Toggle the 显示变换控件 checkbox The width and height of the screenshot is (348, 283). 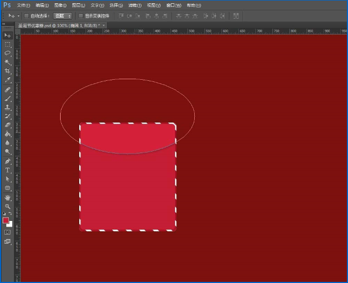click(81, 16)
